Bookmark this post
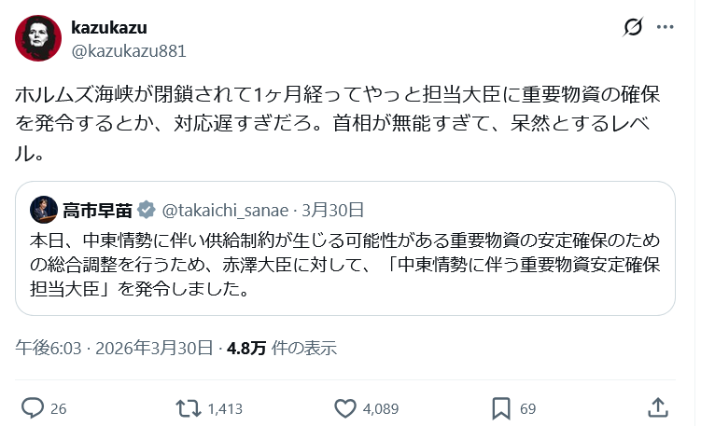 pyautogui.click(x=501, y=407)
